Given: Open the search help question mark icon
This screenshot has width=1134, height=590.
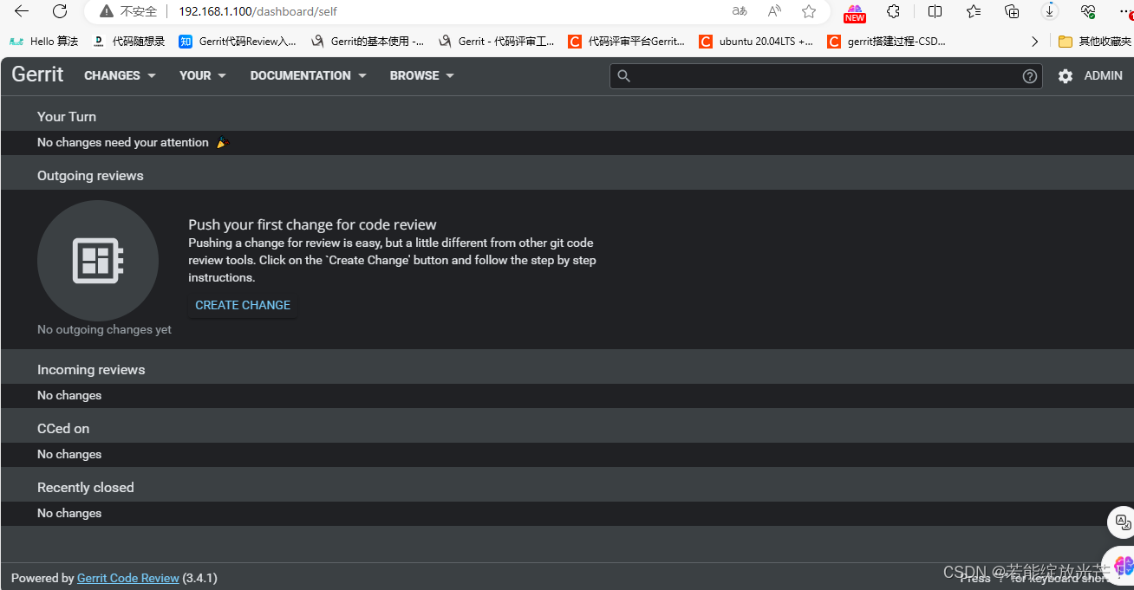Looking at the screenshot, I should (1029, 76).
